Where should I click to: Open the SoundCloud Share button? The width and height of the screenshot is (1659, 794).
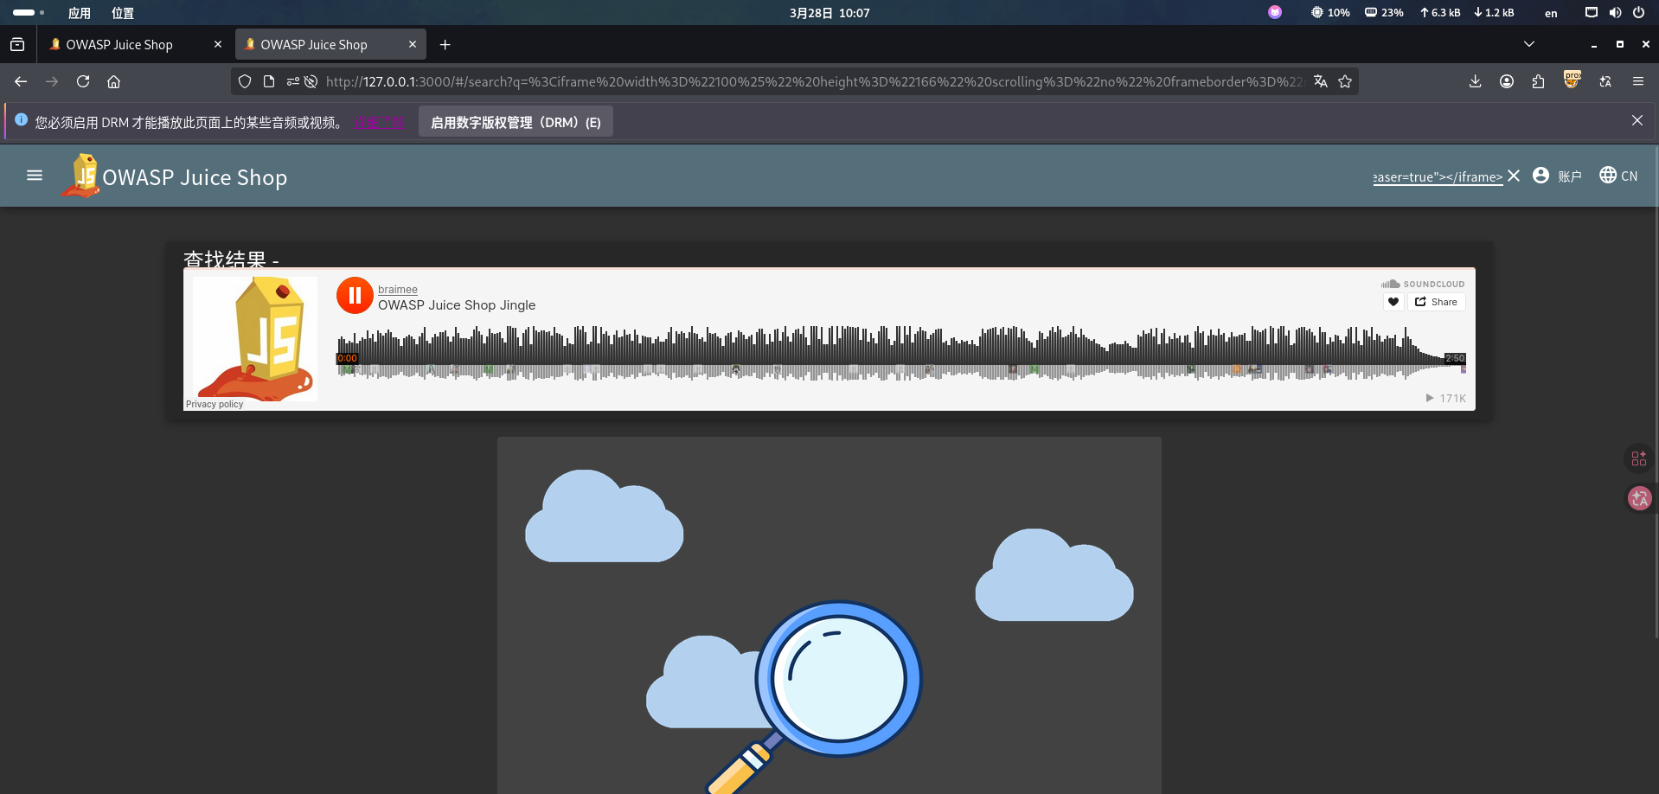coord(1436,302)
